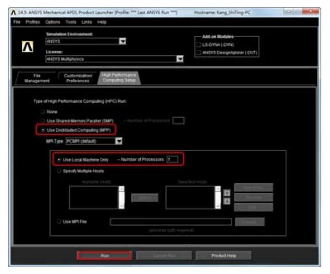This screenshot has height=274, width=330.
Task: Click move-down arrow beside Selected Hosts
Action: (x=226, y=201)
